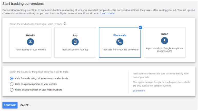Click the Phone calls handset icon

pos(120,42)
